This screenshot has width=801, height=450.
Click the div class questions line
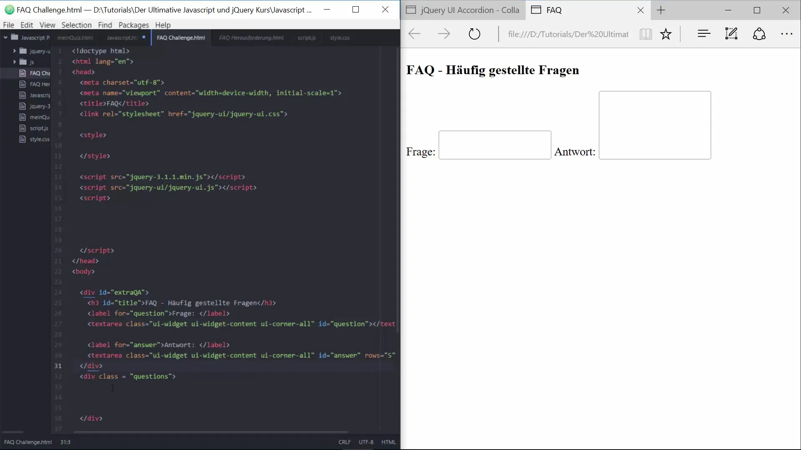pyautogui.click(x=128, y=376)
